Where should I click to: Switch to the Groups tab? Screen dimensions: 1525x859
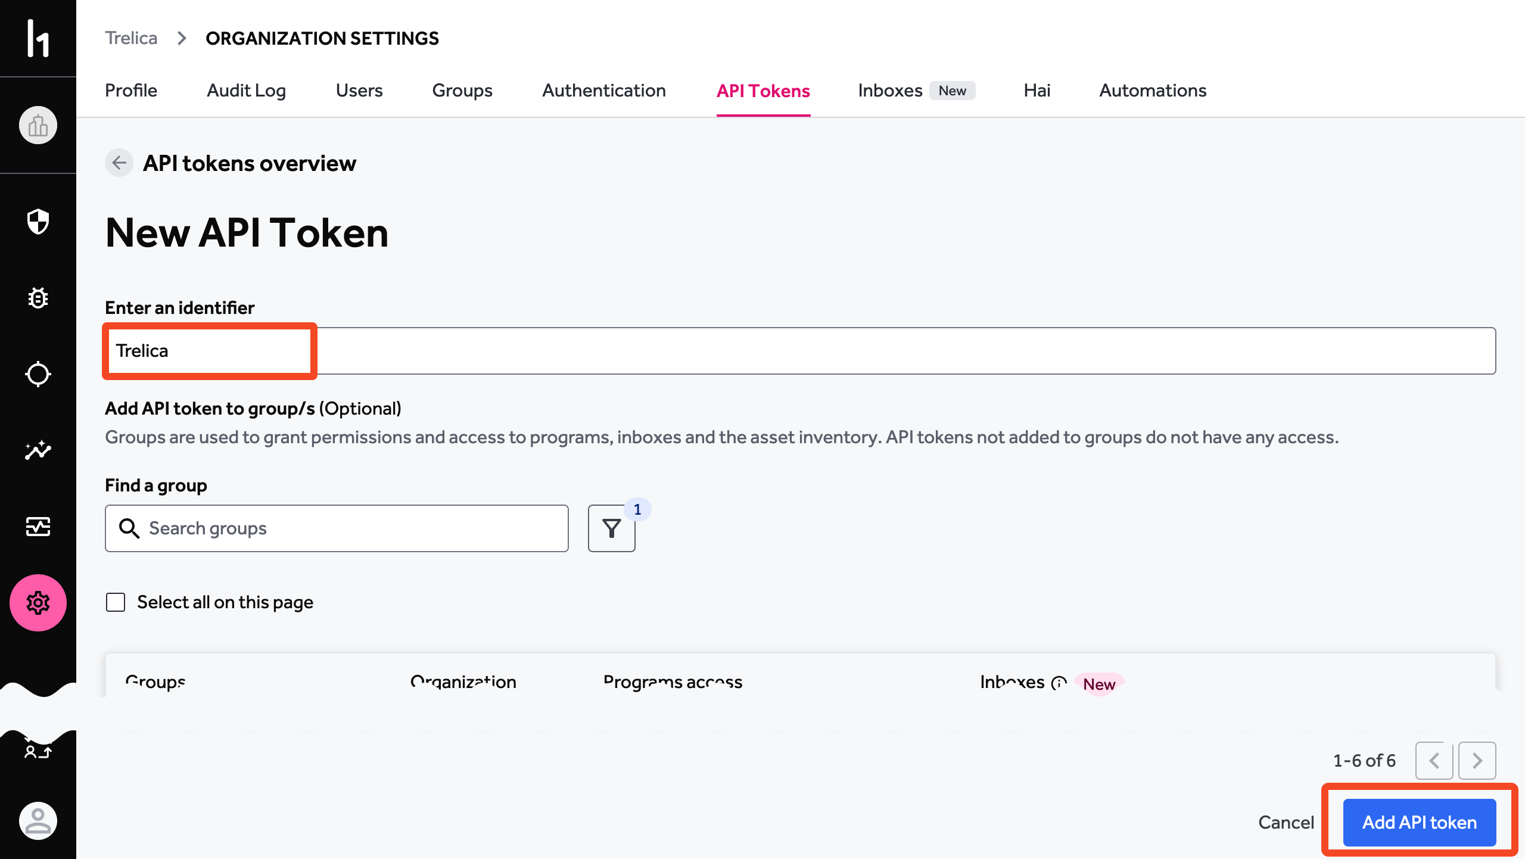click(462, 91)
